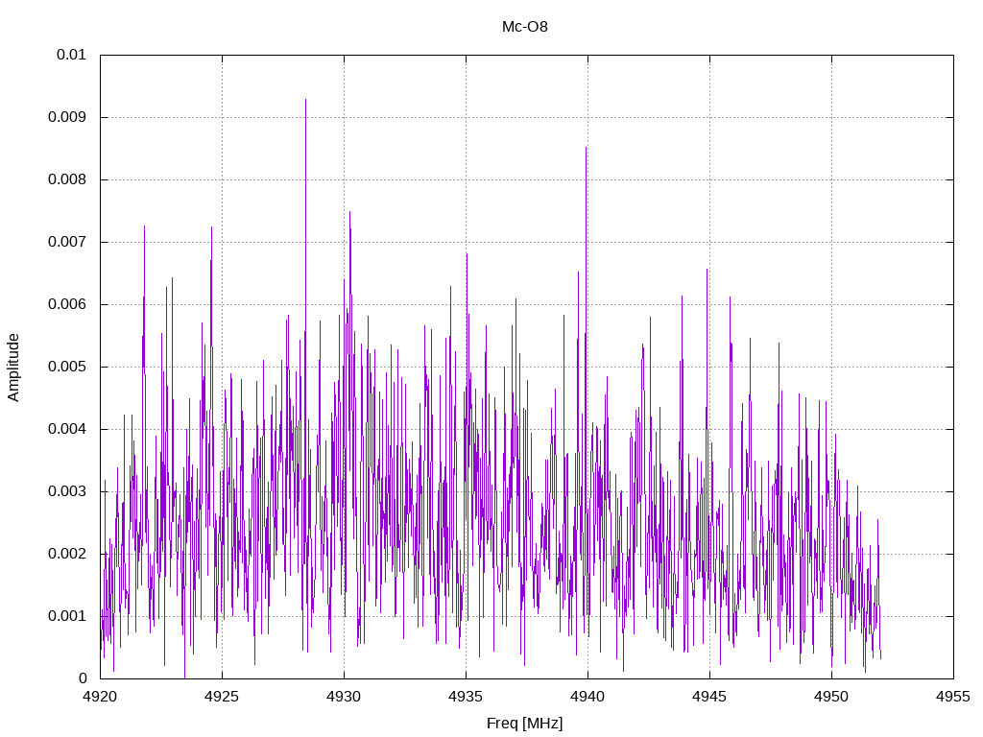Click y-axis tick label 0 at origin
This screenshot has width=983, height=737.
83,678
